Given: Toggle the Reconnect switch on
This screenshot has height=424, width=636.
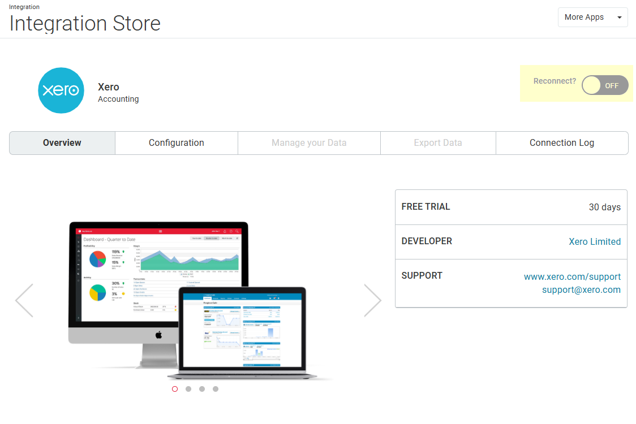Looking at the screenshot, I should (605, 85).
